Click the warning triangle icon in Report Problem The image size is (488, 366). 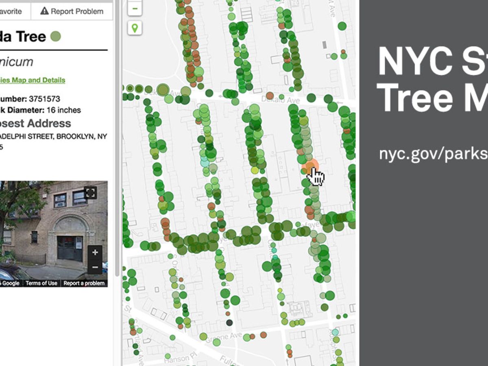[x=44, y=11]
